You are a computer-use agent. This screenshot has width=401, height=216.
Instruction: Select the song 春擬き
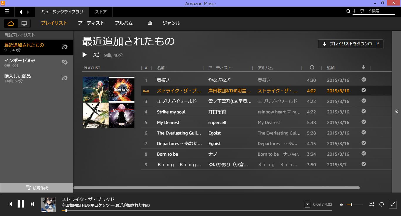pos(164,80)
